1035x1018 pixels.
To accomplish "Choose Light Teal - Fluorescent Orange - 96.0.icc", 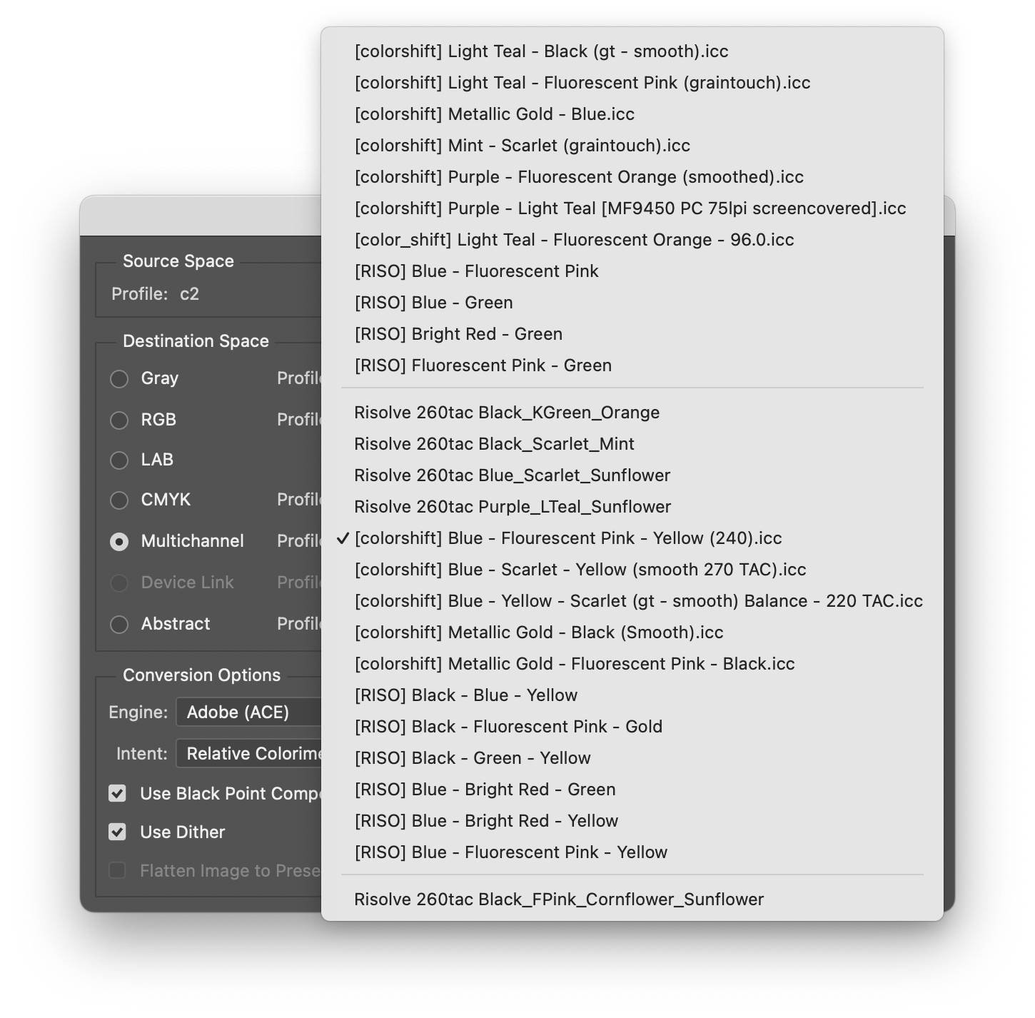I will pos(632,240).
